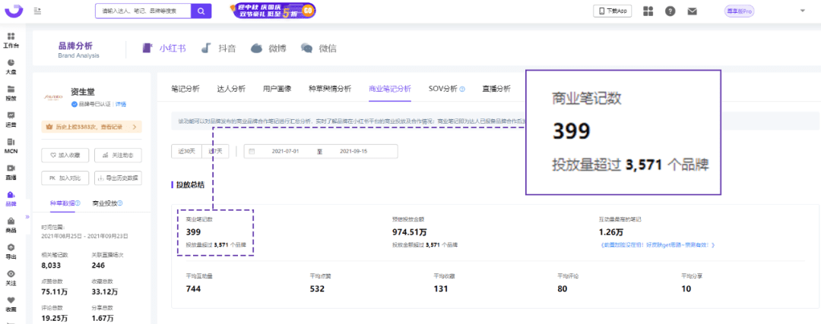The image size is (821, 324).
Task: Click the 744 average interaction value
Action: [x=194, y=288]
